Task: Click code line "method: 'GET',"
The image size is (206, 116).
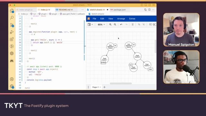Action: 36,72
